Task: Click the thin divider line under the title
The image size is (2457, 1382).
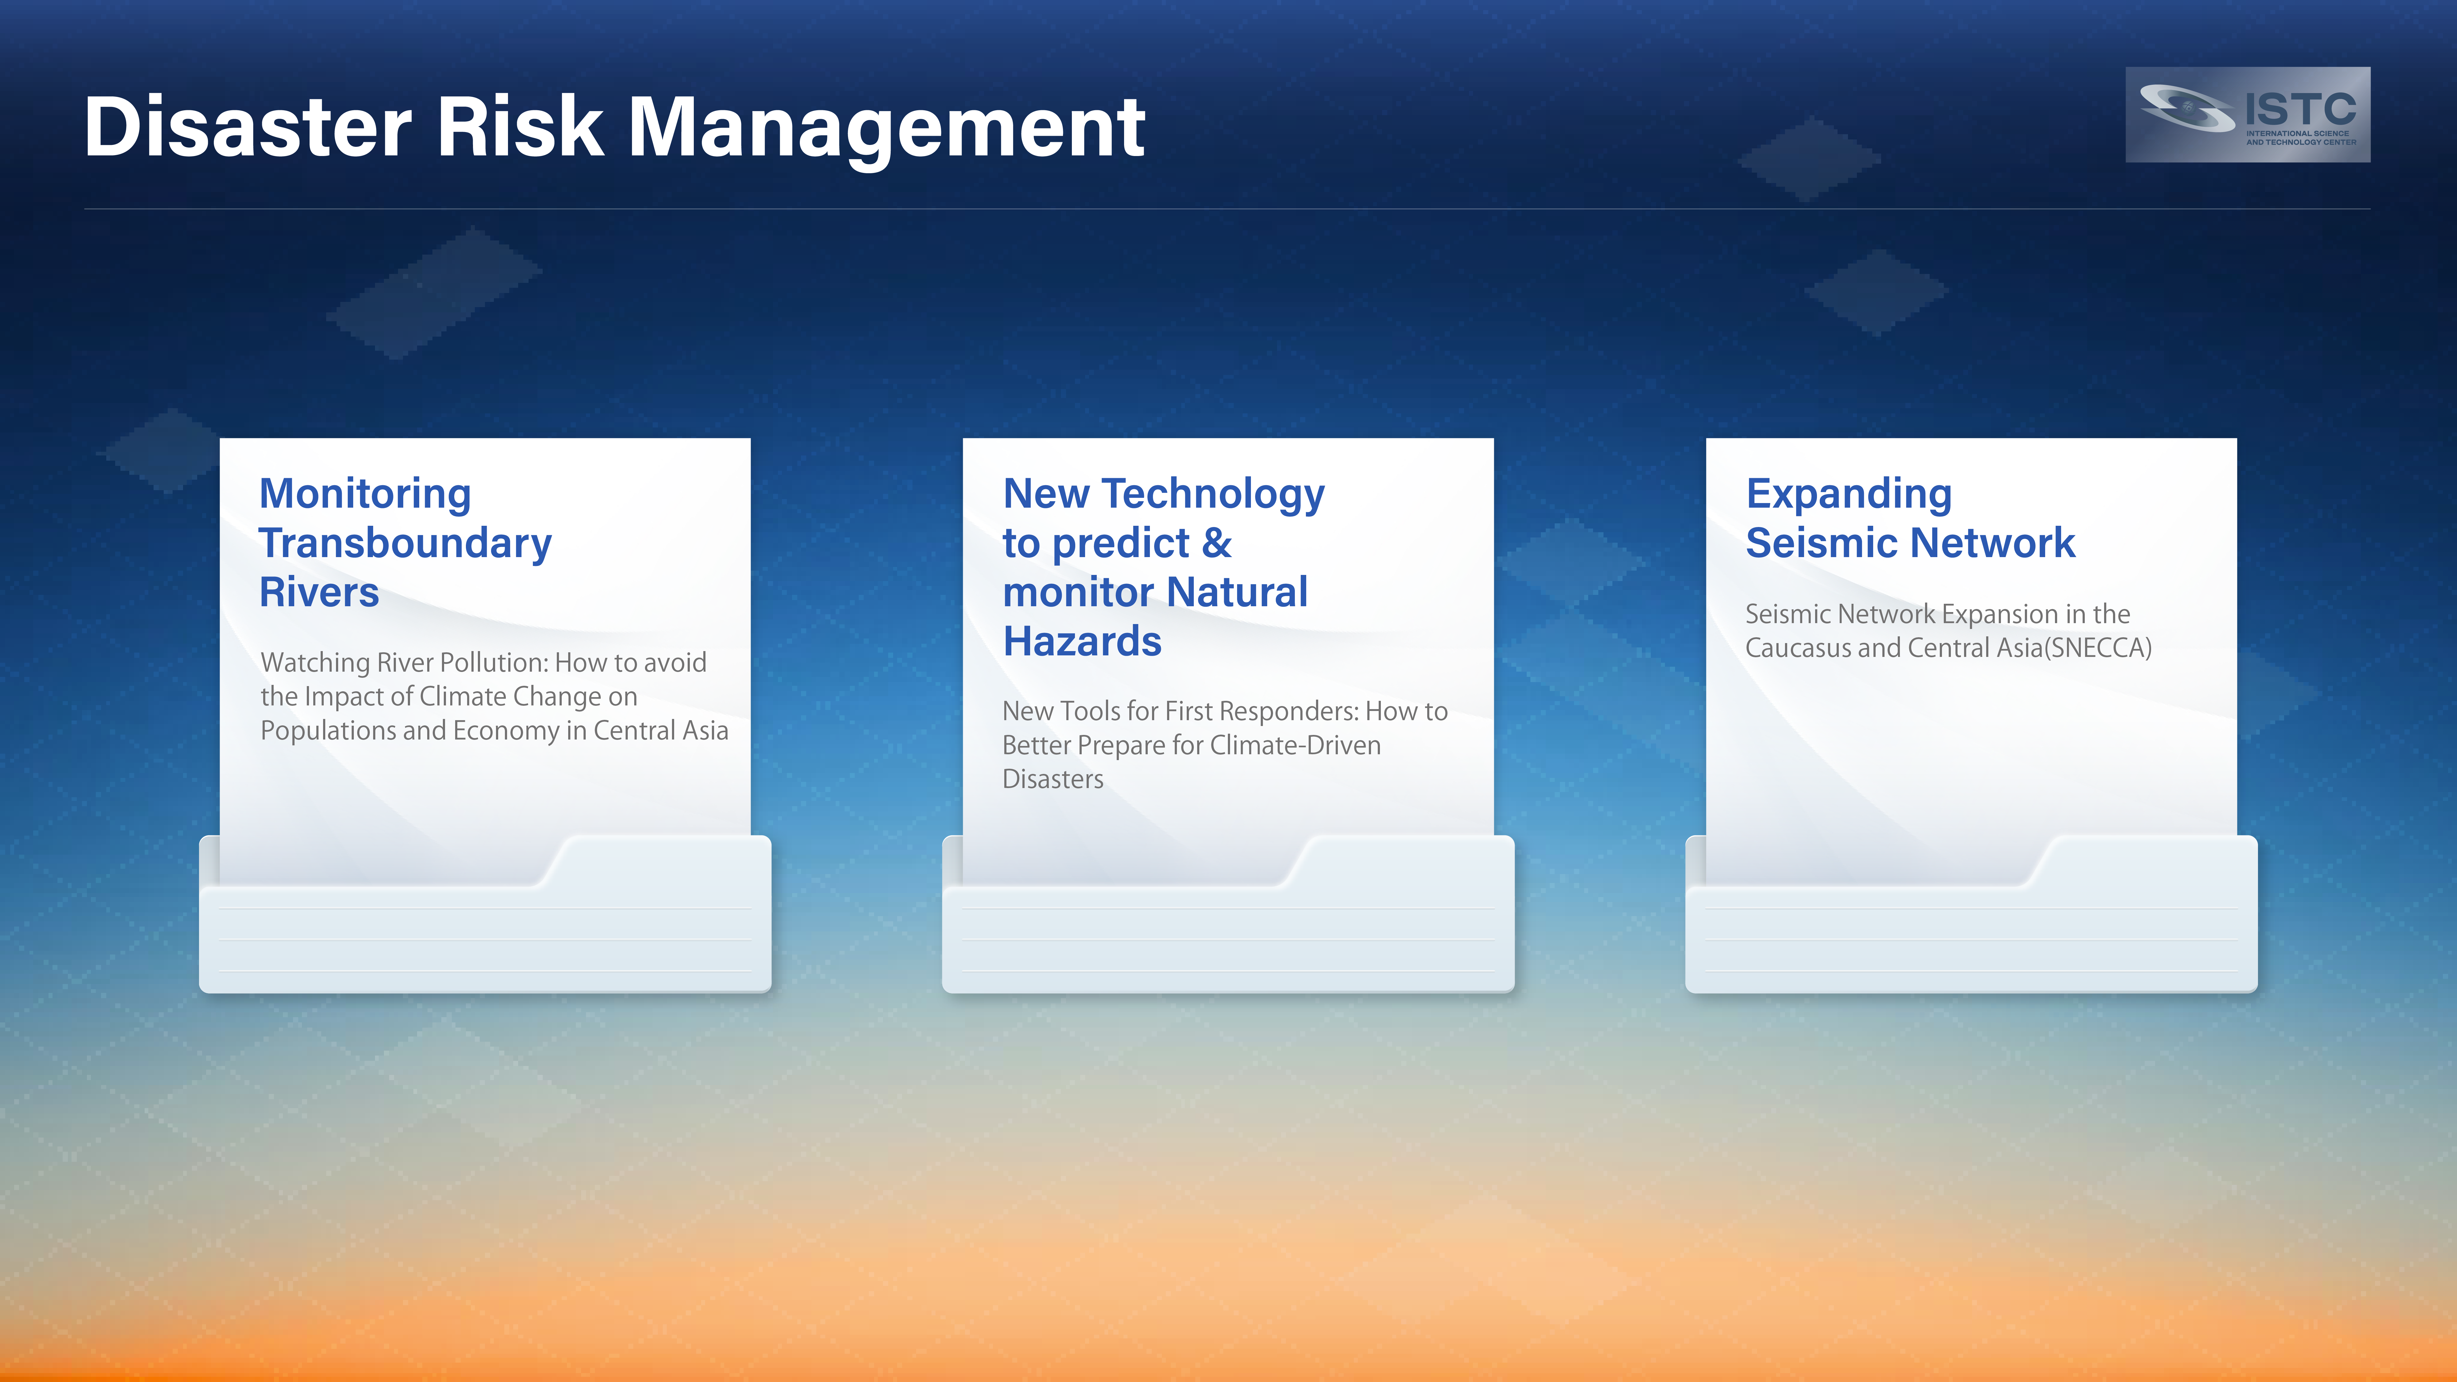Action: [1227, 209]
